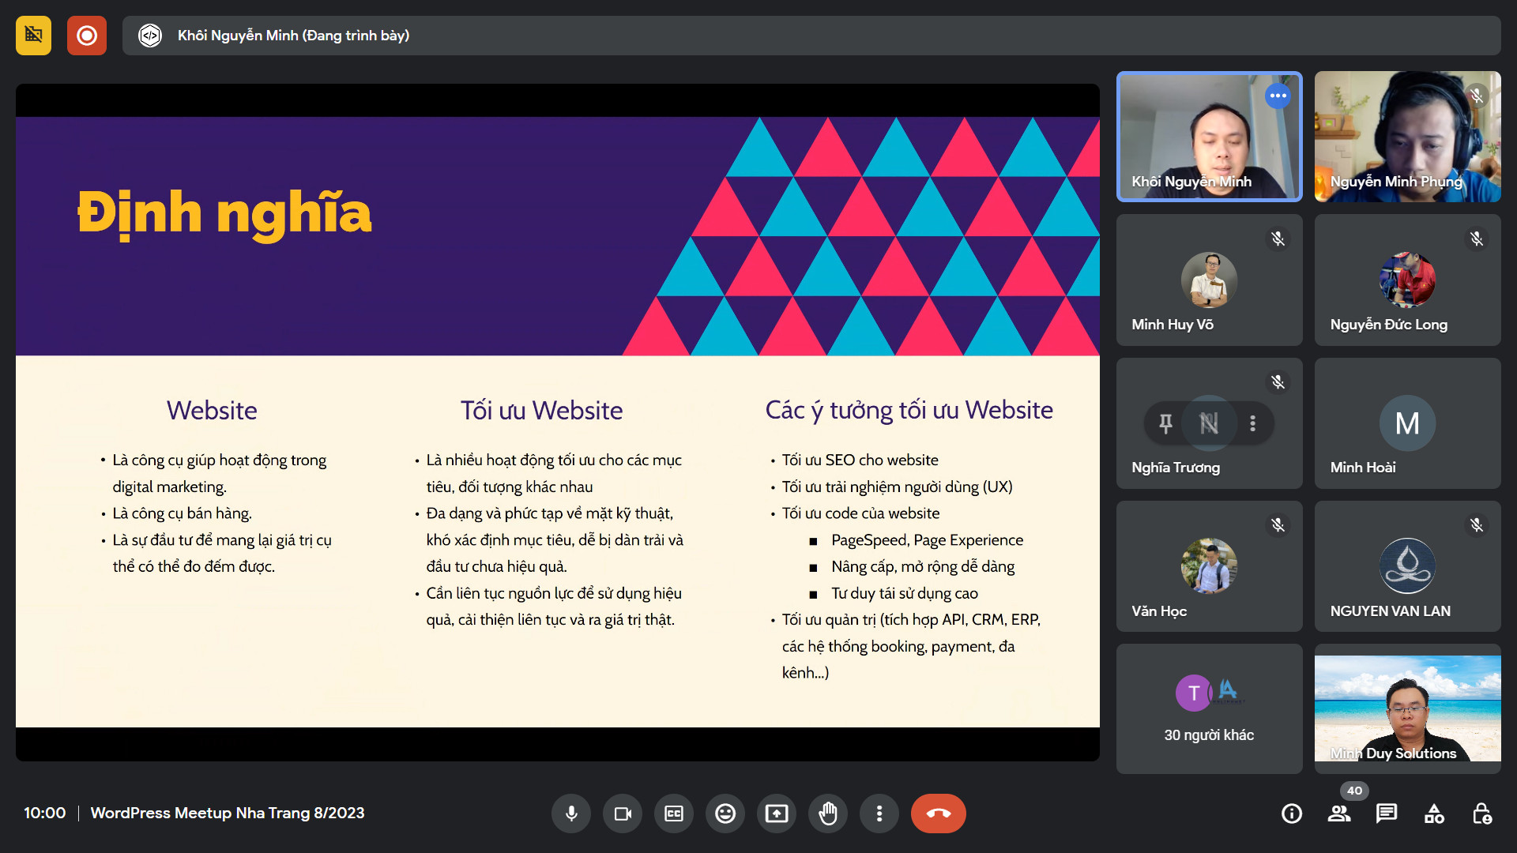
Task: Open meeting details info icon
Action: [1292, 814]
